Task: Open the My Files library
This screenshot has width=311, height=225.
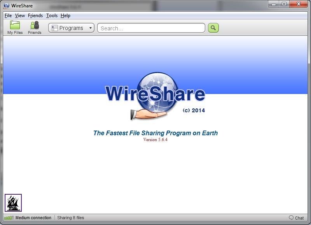Action: pyautogui.click(x=15, y=27)
